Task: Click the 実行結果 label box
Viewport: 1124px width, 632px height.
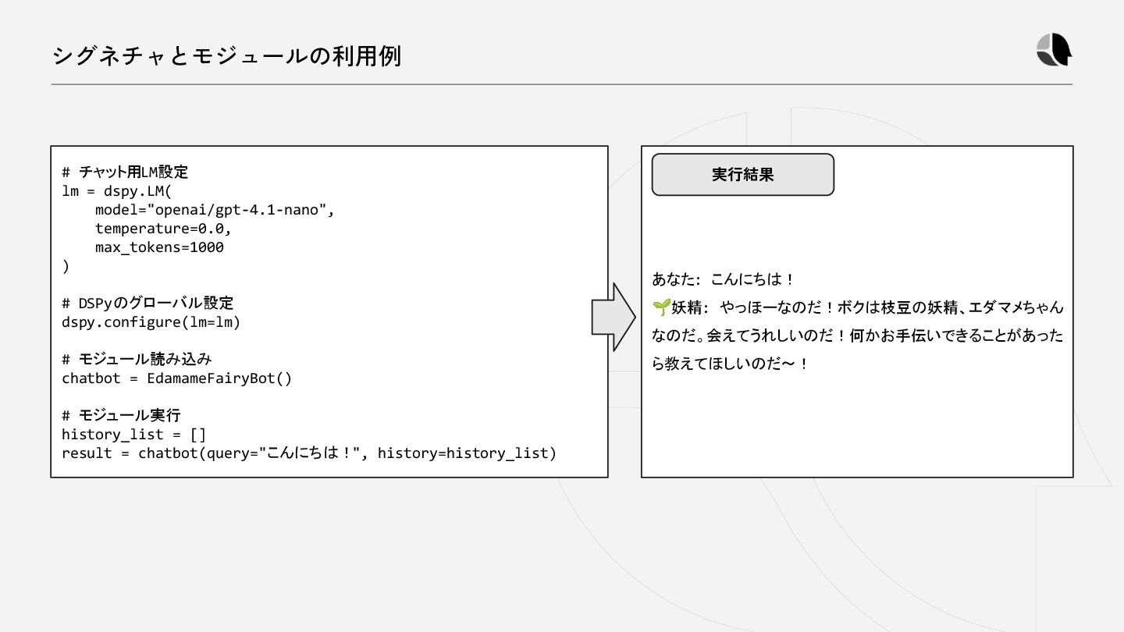Action: pyautogui.click(x=742, y=174)
